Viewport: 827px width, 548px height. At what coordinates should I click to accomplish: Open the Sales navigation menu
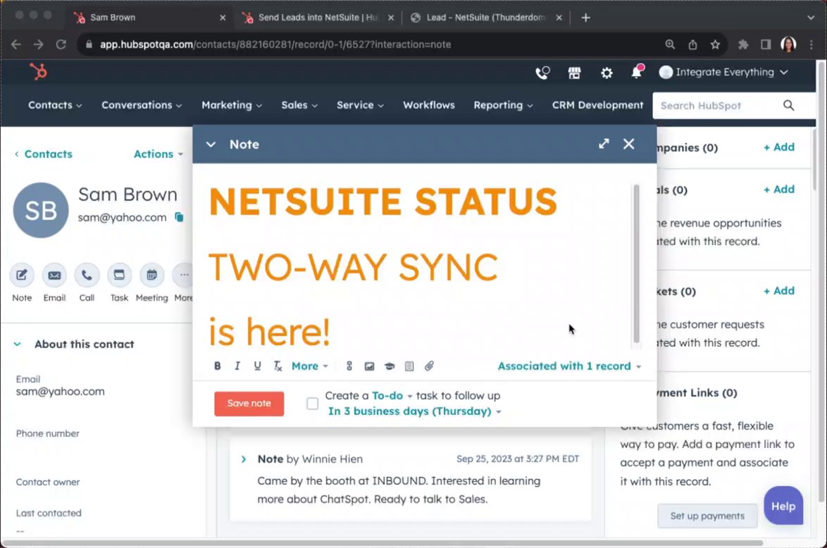pyautogui.click(x=299, y=105)
